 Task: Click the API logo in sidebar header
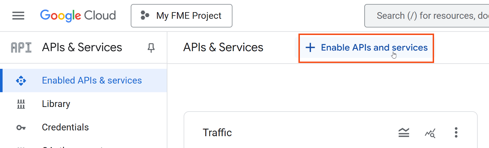(x=21, y=48)
